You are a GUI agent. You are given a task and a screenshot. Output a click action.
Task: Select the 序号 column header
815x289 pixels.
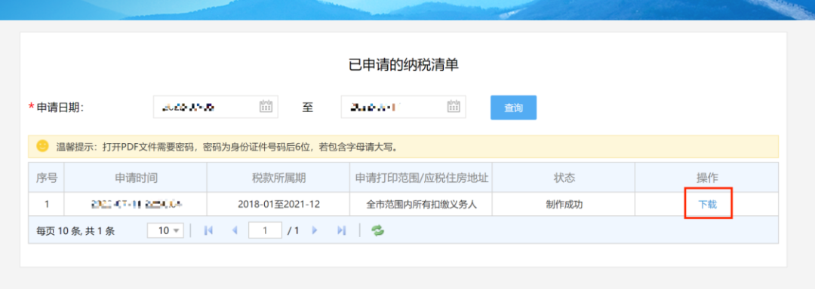(x=46, y=178)
